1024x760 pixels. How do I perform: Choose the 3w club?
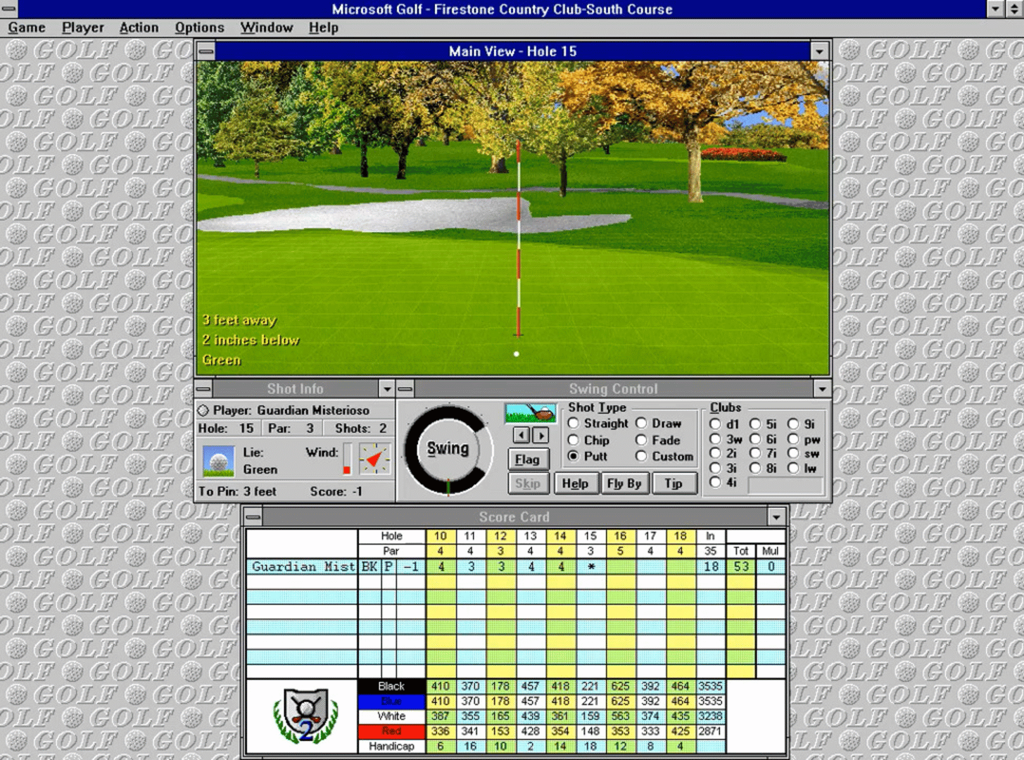point(726,439)
